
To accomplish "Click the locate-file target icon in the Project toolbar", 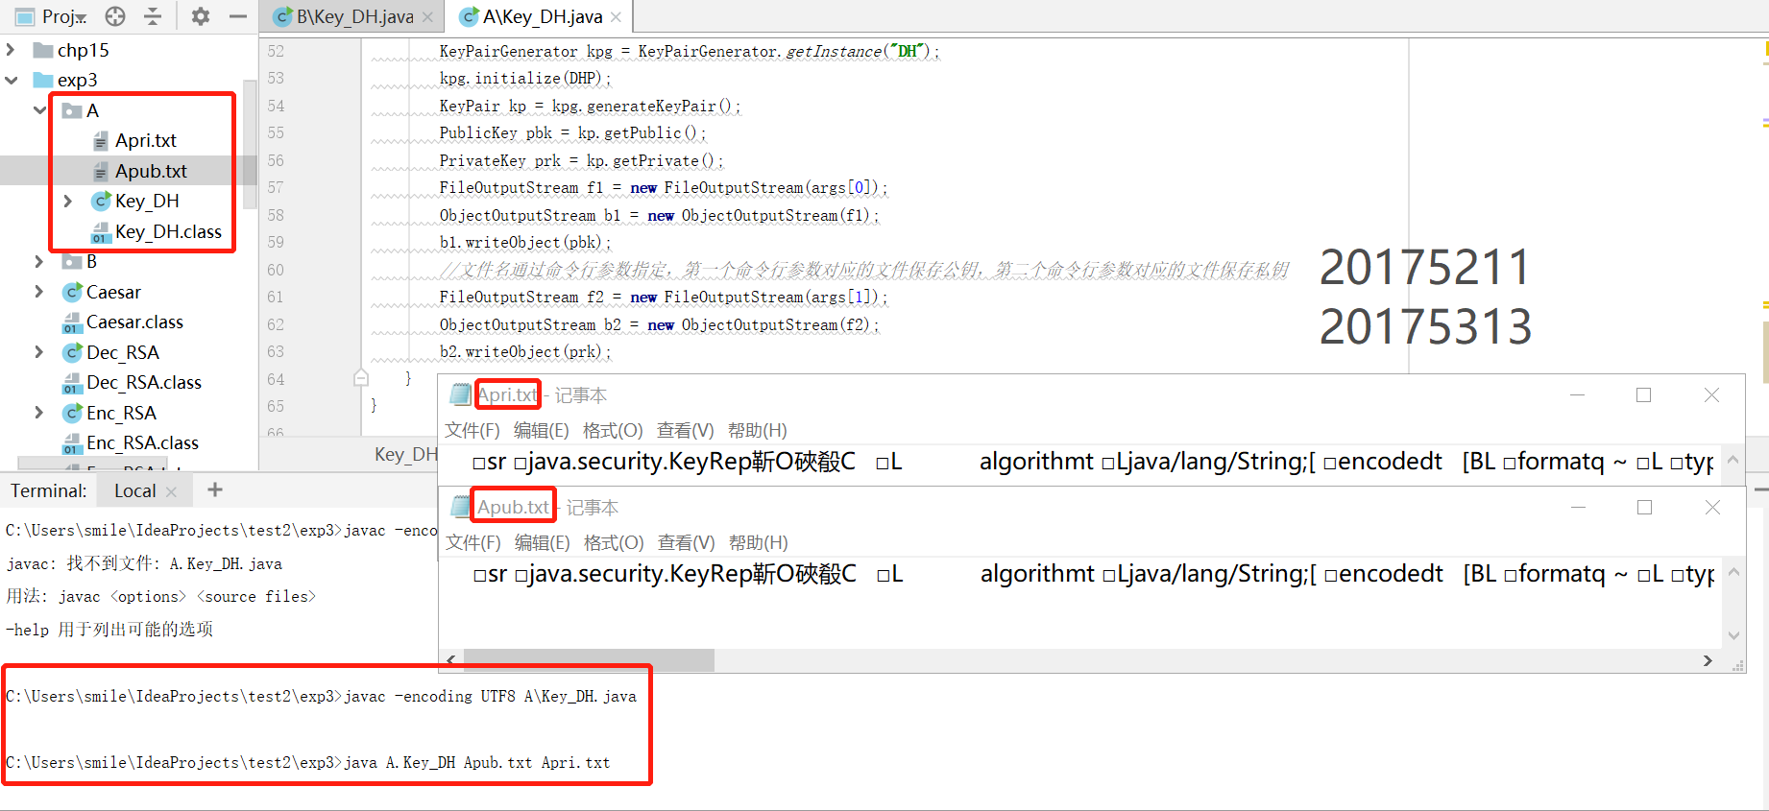I will [x=115, y=16].
